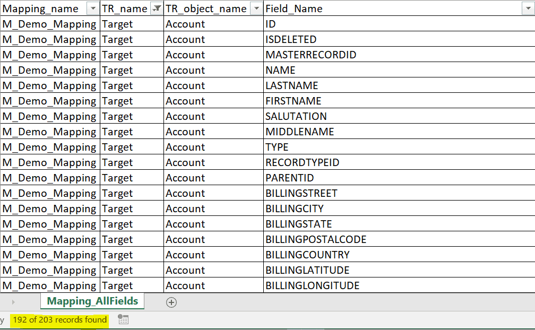
Task: Select M_Demo_Mapping cell in the BILLINGCOUNTRY row
Action: click(50, 254)
